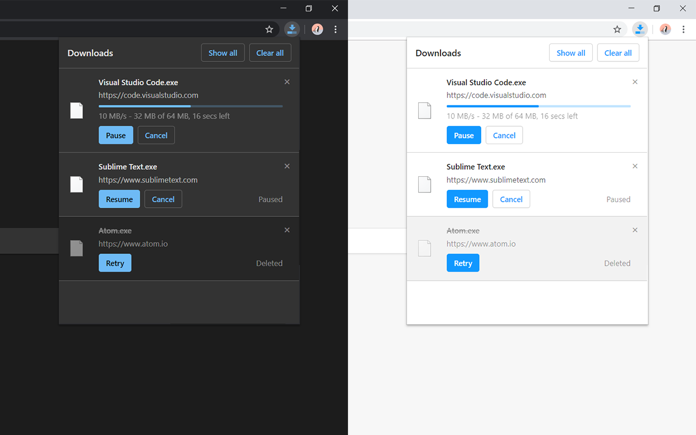Screen dimensions: 696x435
Task: Click the Sublime Text.exe file icon
Action: [77, 184]
